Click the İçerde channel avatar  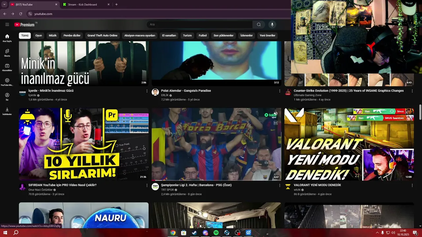[x=22, y=92]
